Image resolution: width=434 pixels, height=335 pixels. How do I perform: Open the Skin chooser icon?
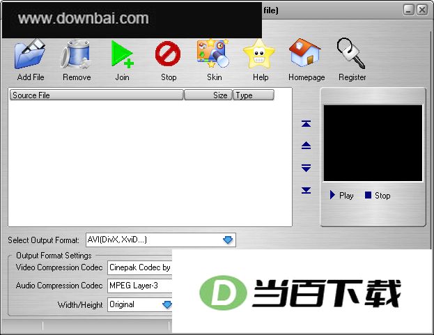213,54
